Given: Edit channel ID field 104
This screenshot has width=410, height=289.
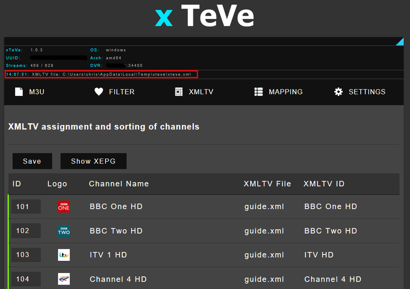Looking at the screenshot, I should 26,279.
